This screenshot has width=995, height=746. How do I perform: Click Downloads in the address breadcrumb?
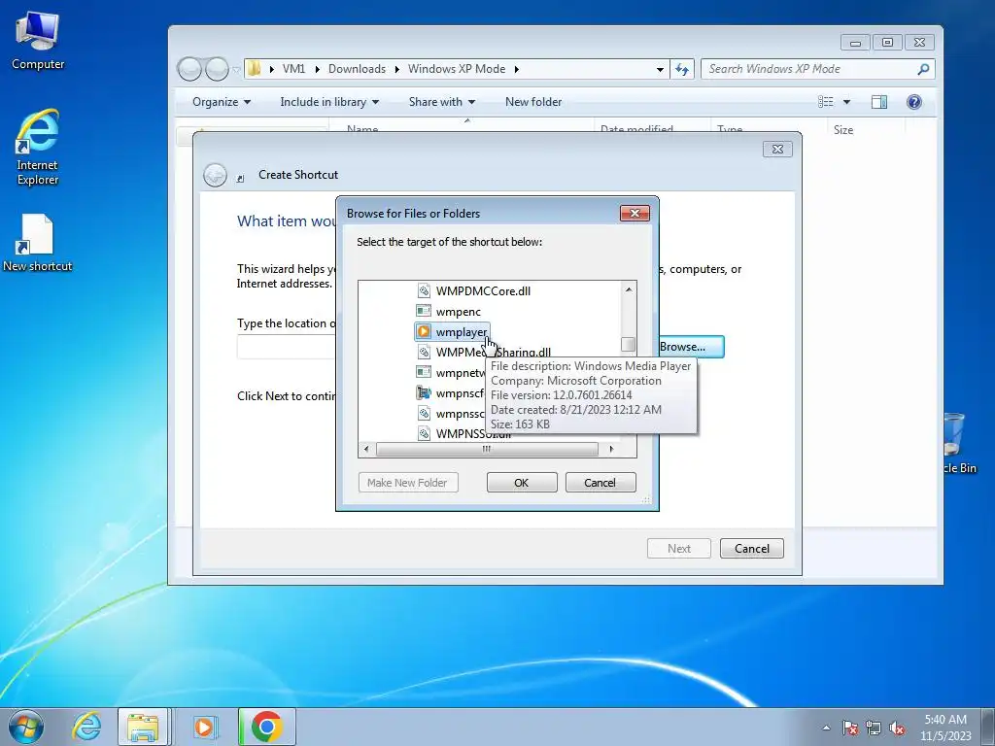357,69
